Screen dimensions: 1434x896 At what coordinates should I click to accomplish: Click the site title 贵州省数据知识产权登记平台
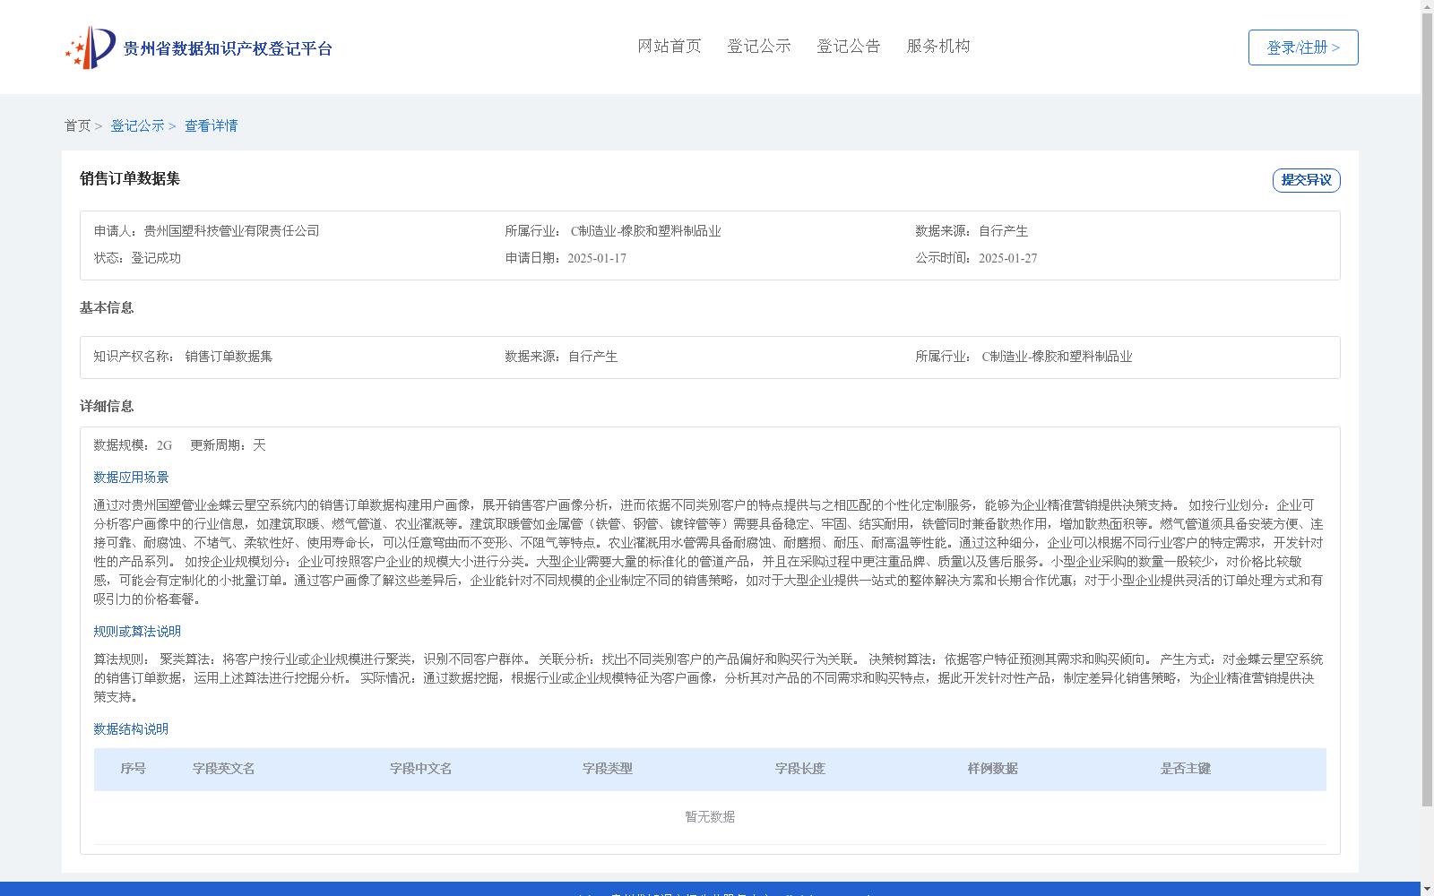228,48
